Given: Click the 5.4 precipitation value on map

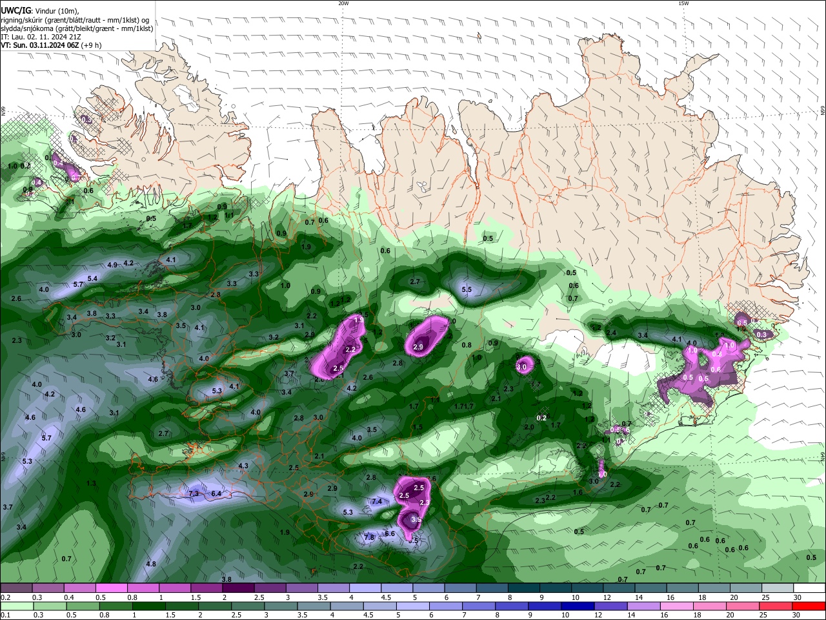Looking at the screenshot, I should pos(92,278).
